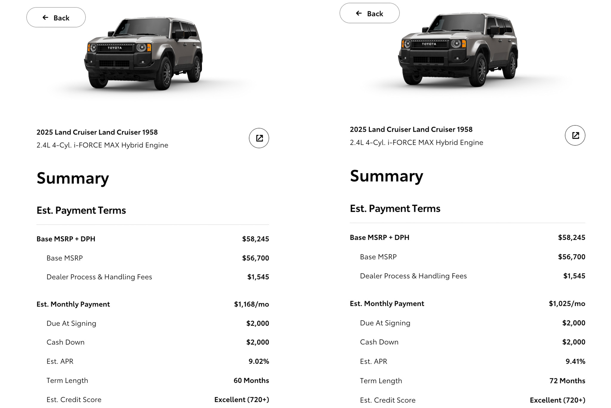Click the back arrow icon above the $1,025/mo summary
This screenshot has height=408, width=611.
click(359, 13)
